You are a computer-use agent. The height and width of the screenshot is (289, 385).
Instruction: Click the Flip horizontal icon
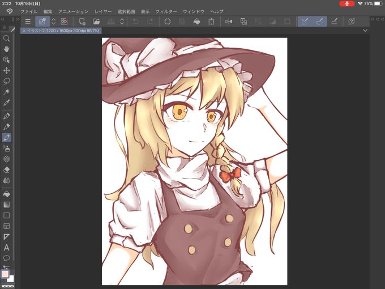pos(229,22)
